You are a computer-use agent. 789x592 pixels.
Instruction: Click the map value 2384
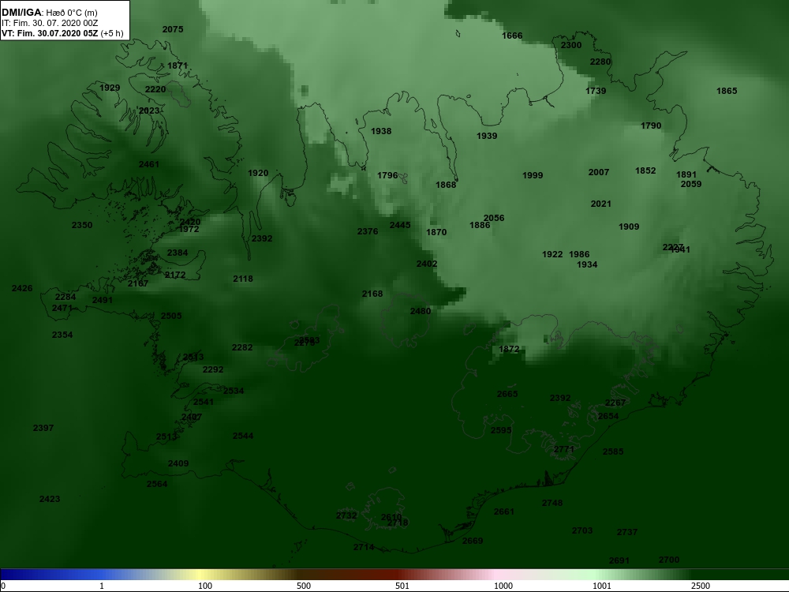(x=178, y=253)
